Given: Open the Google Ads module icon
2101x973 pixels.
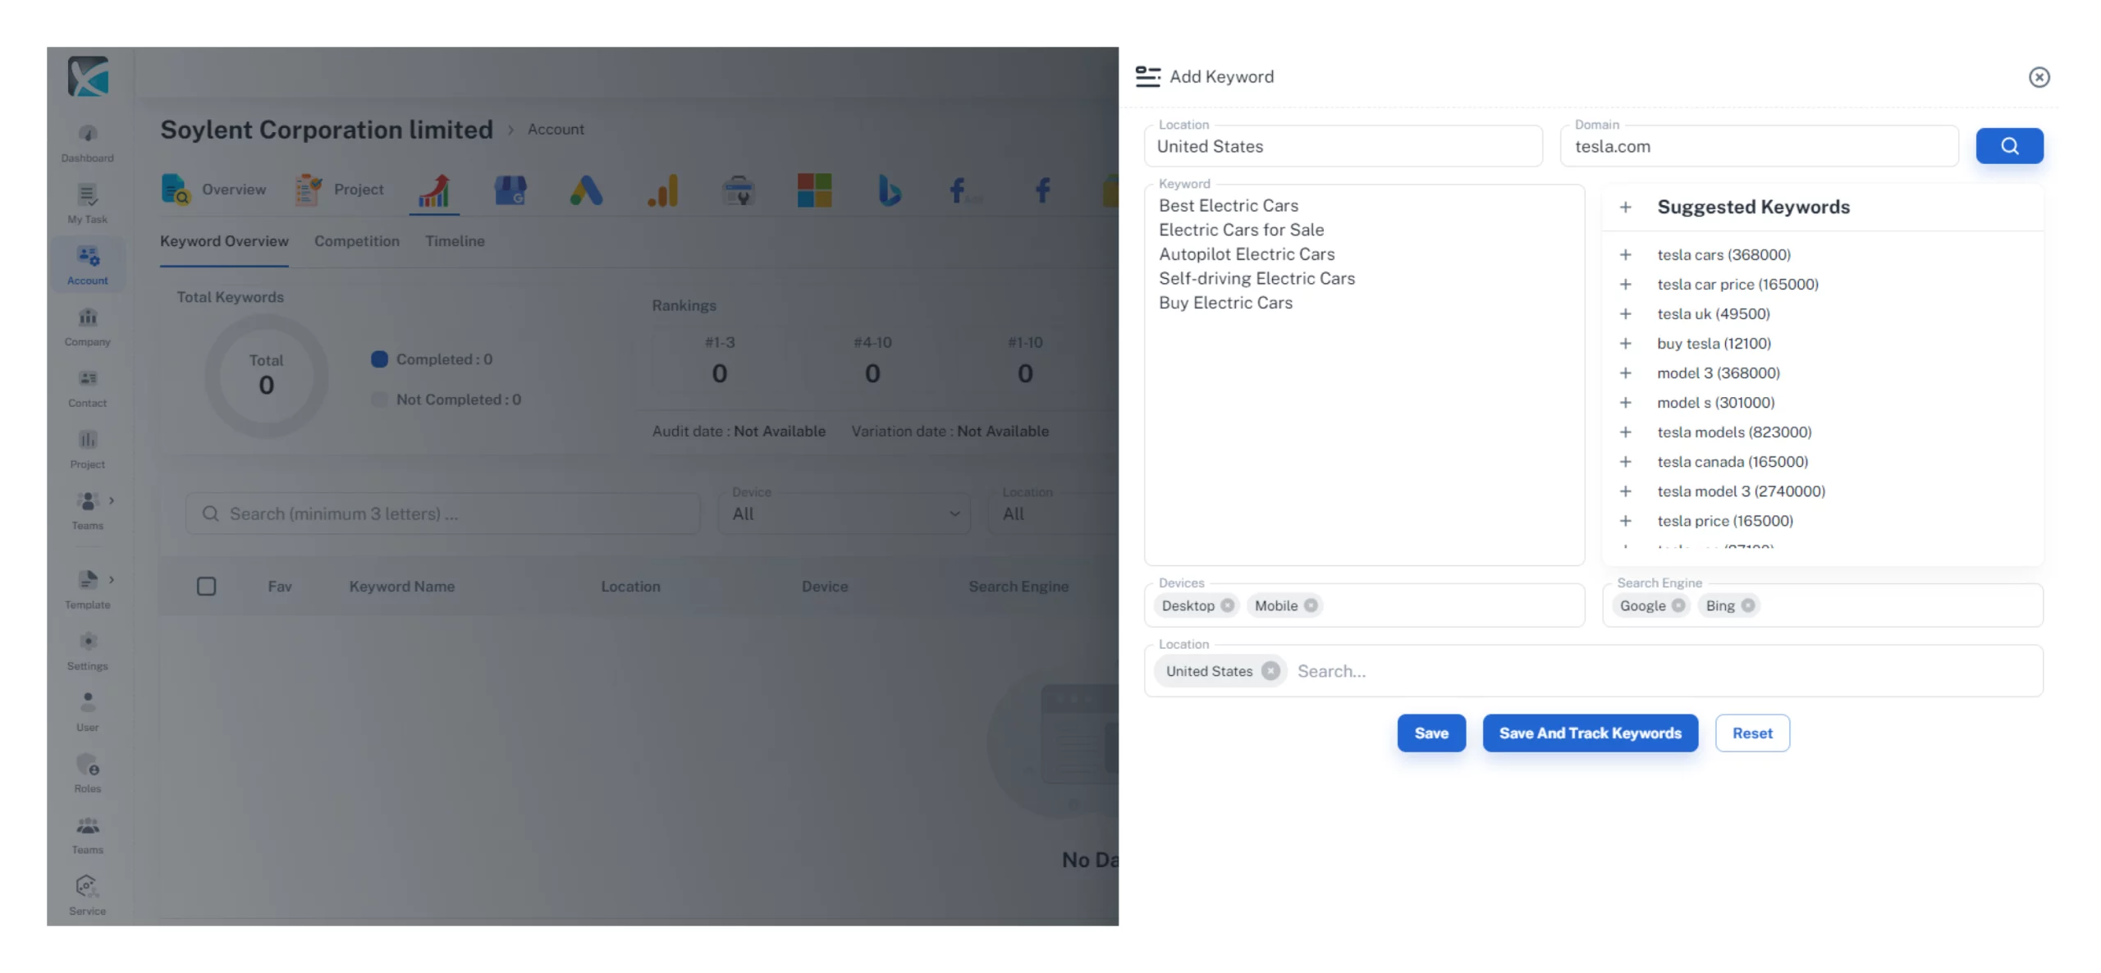Looking at the screenshot, I should coord(586,190).
